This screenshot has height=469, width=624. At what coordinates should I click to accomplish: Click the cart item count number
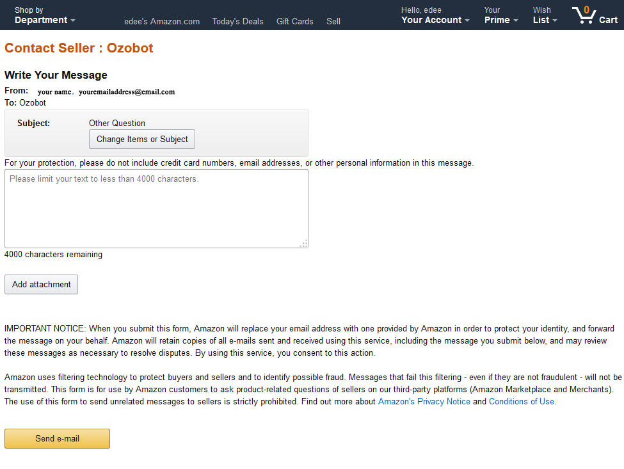click(587, 10)
